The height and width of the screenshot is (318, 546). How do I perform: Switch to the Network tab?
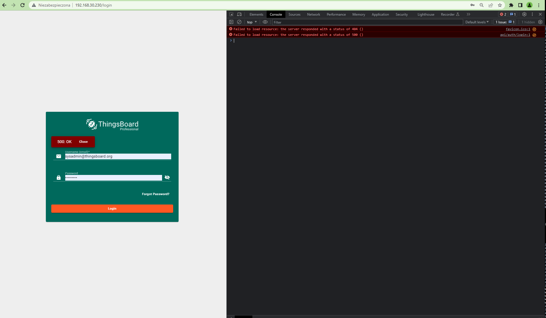[x=313, y=14]
